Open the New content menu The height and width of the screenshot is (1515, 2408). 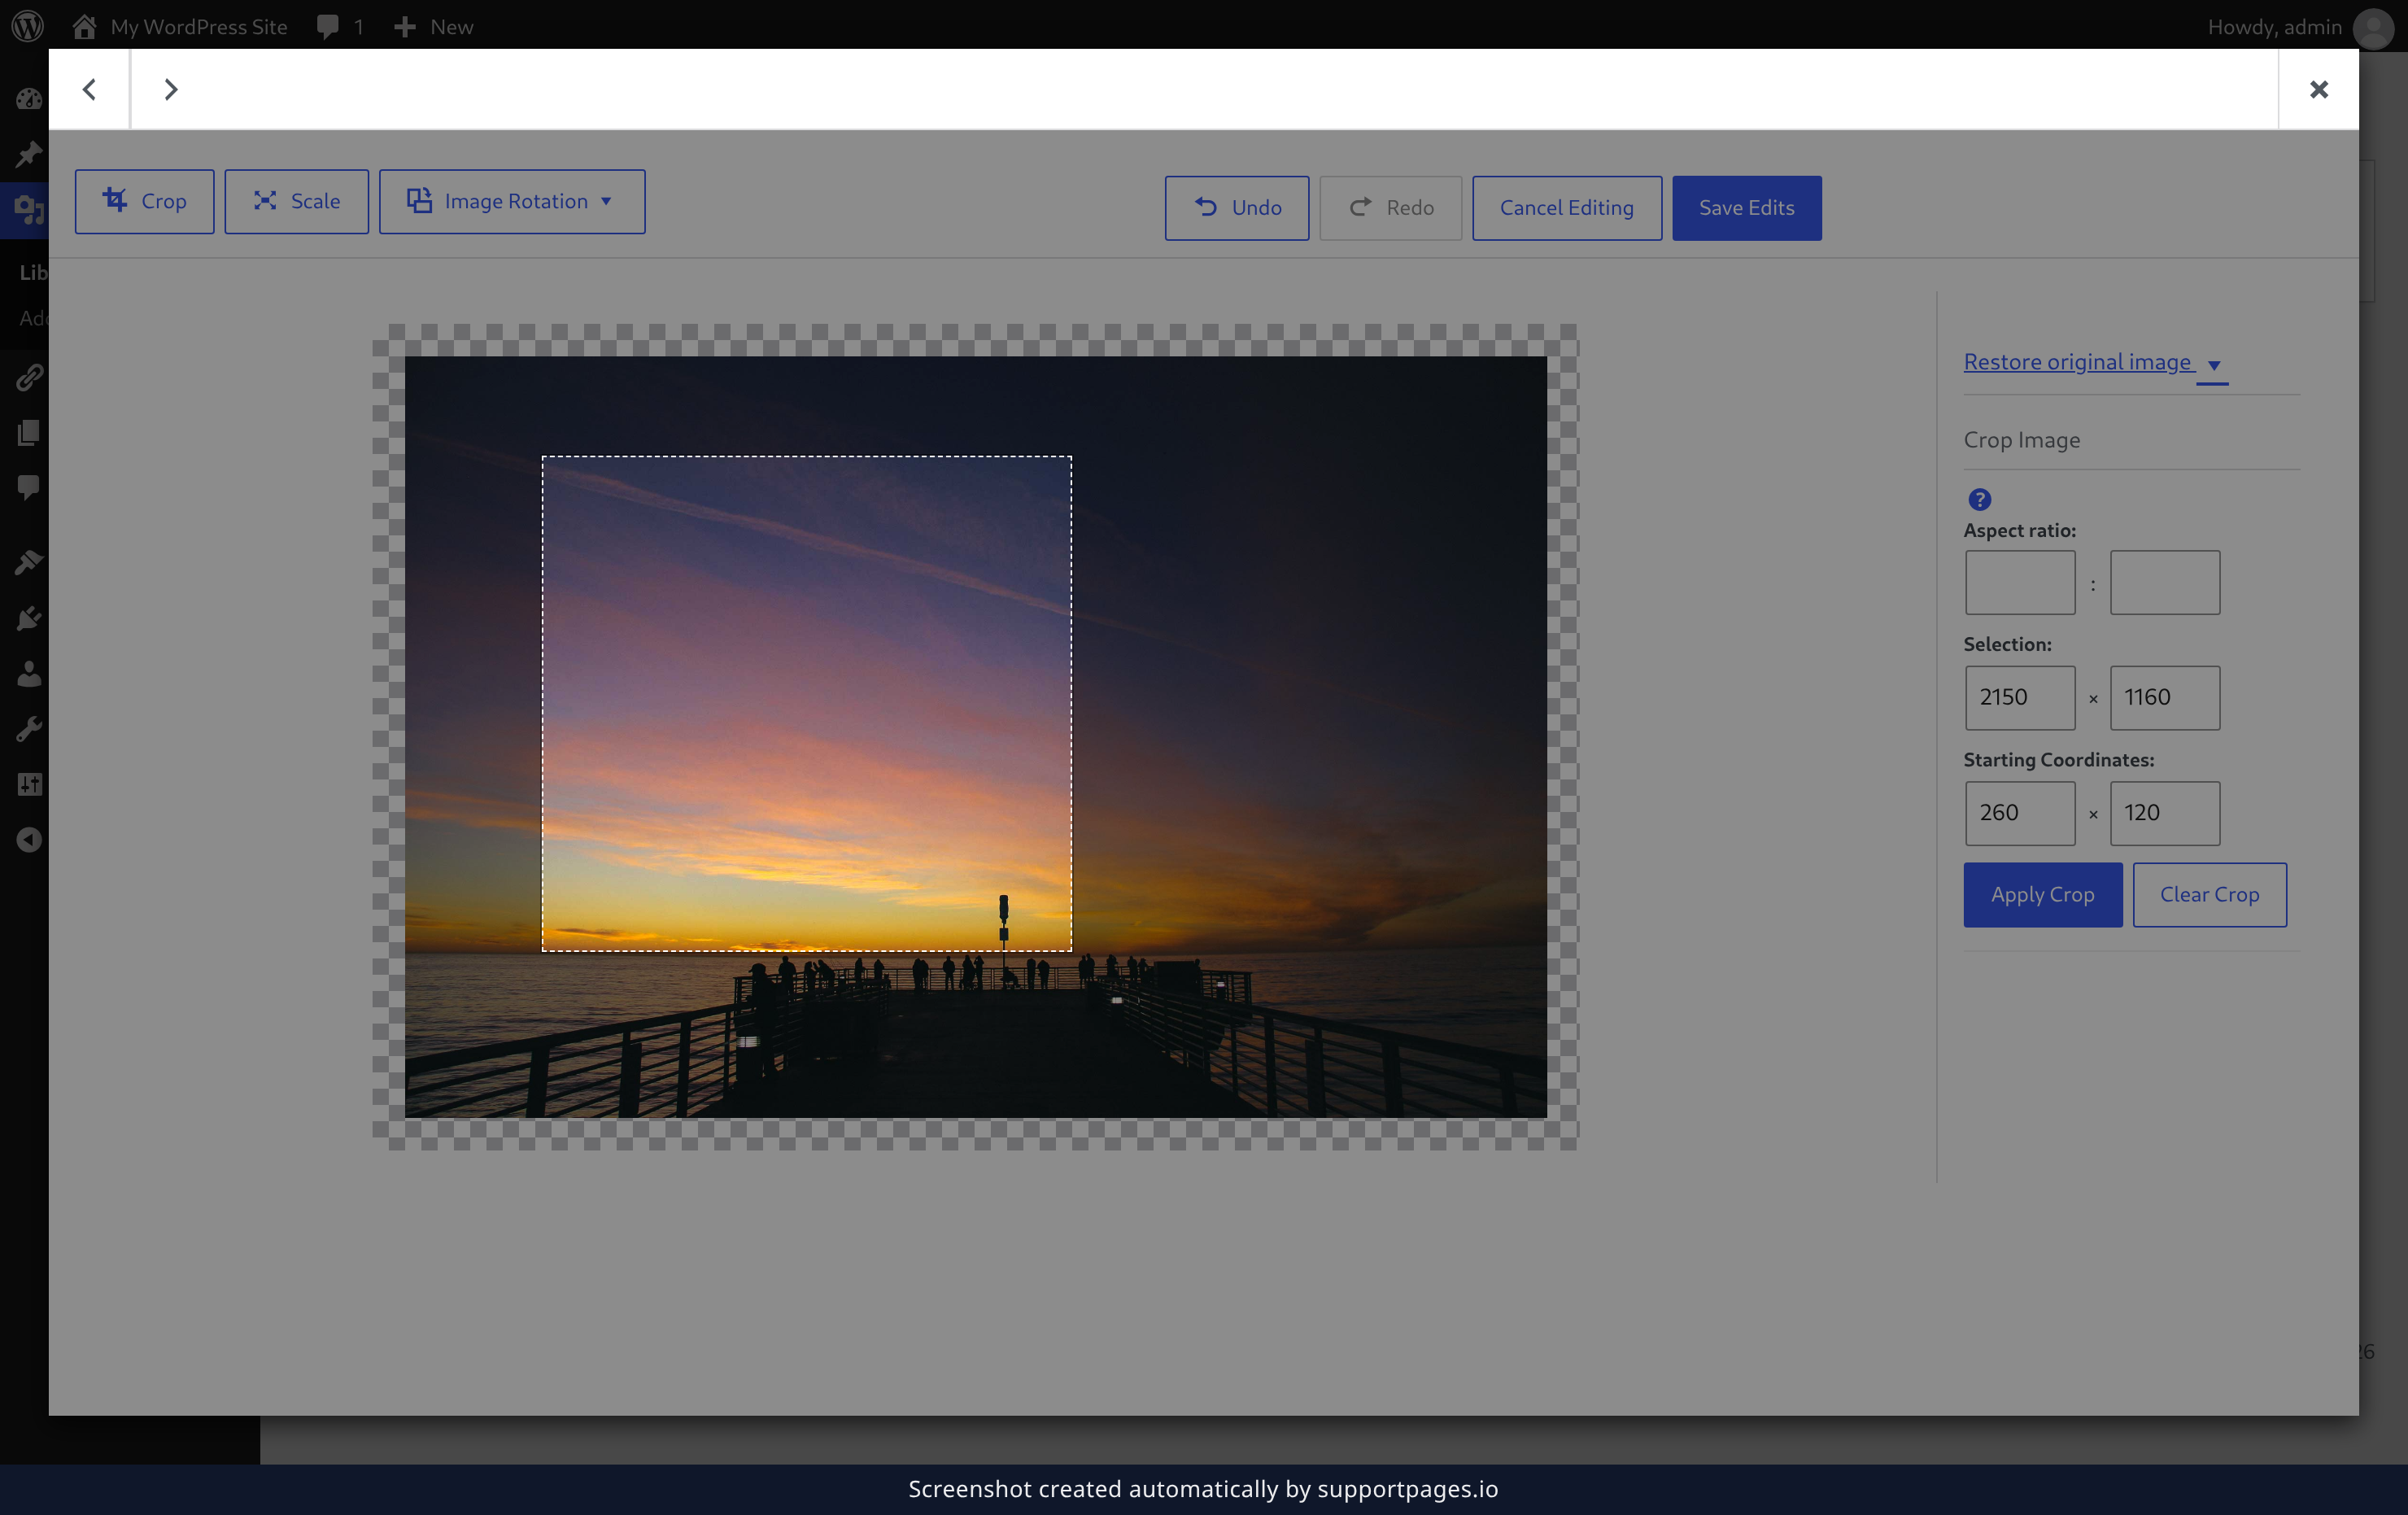tap(433, 26)
